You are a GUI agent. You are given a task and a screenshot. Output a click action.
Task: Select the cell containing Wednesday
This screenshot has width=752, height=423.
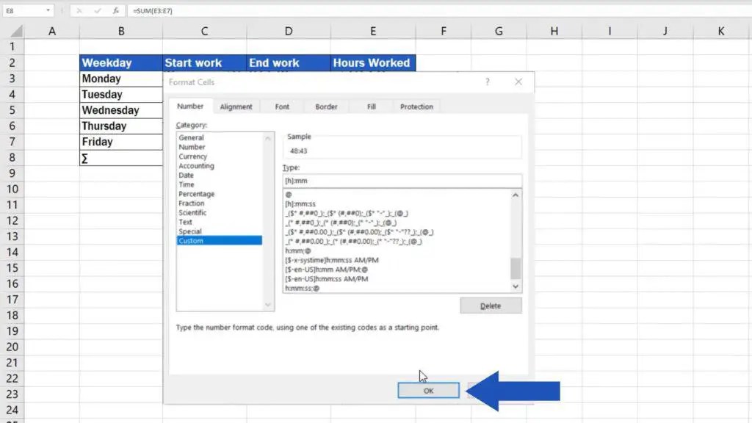click(x=120, y=109)
